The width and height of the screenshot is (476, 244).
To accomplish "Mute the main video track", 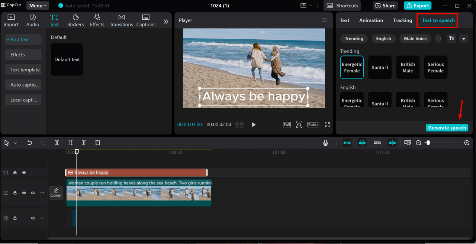I will pos(33,193).
